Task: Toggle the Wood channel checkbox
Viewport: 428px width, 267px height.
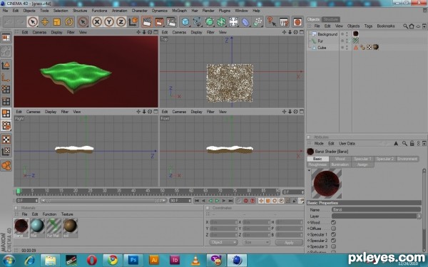Action: click(x=333, y=222)
